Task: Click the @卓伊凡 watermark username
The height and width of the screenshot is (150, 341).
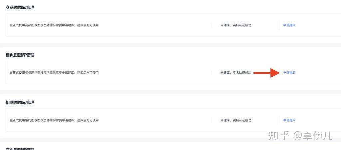Action: [x=312, y=136]
